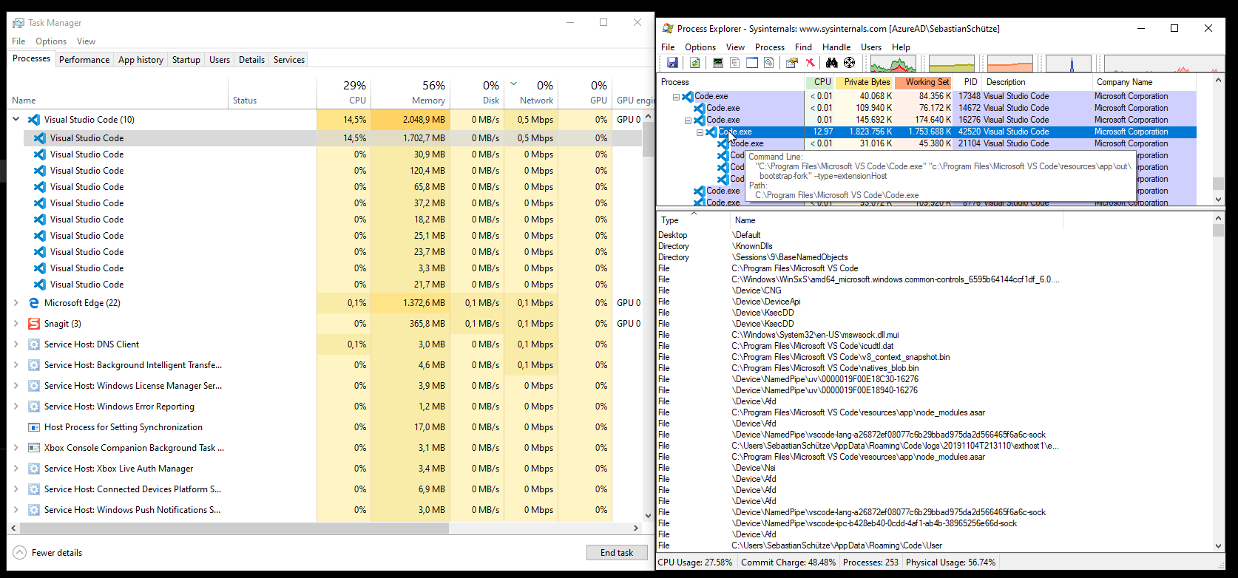Open the View menu in Task Manager

pos(86,41)
